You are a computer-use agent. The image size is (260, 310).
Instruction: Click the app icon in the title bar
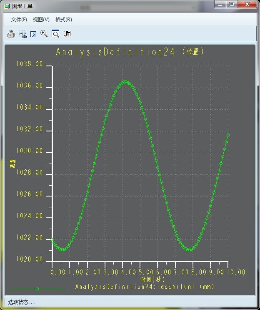[7, 6]
